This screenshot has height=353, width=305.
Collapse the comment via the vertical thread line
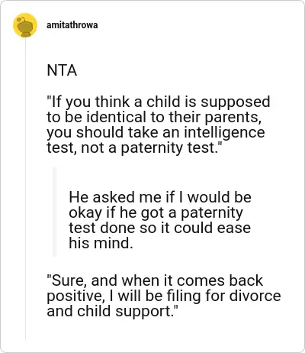(25, 189)
